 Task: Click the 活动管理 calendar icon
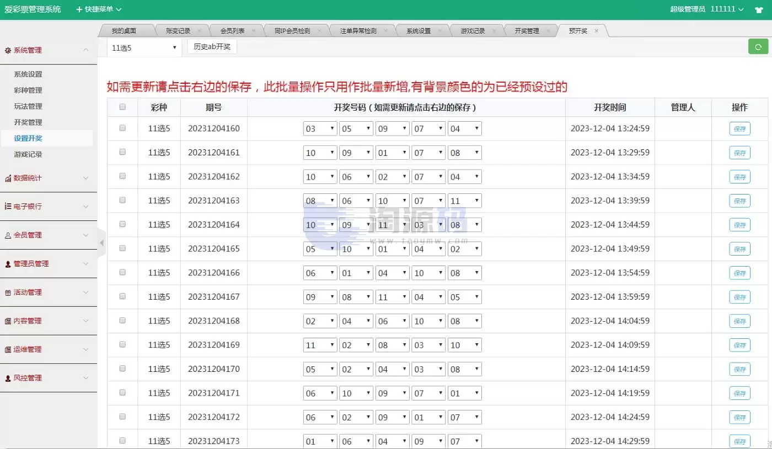(8, 293)
